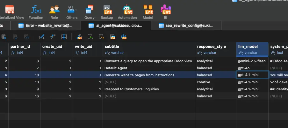Click the begin transaction database icon
288x128 pixels.
(3, 37)
